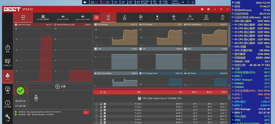Click the CPU Package Power graph header
Viewport: 275px width, 124px height.
click(161, 73)
